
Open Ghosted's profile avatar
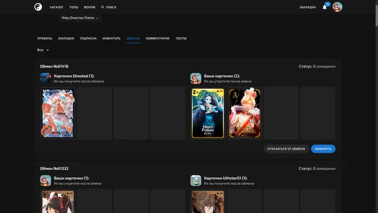click(46, 78)
